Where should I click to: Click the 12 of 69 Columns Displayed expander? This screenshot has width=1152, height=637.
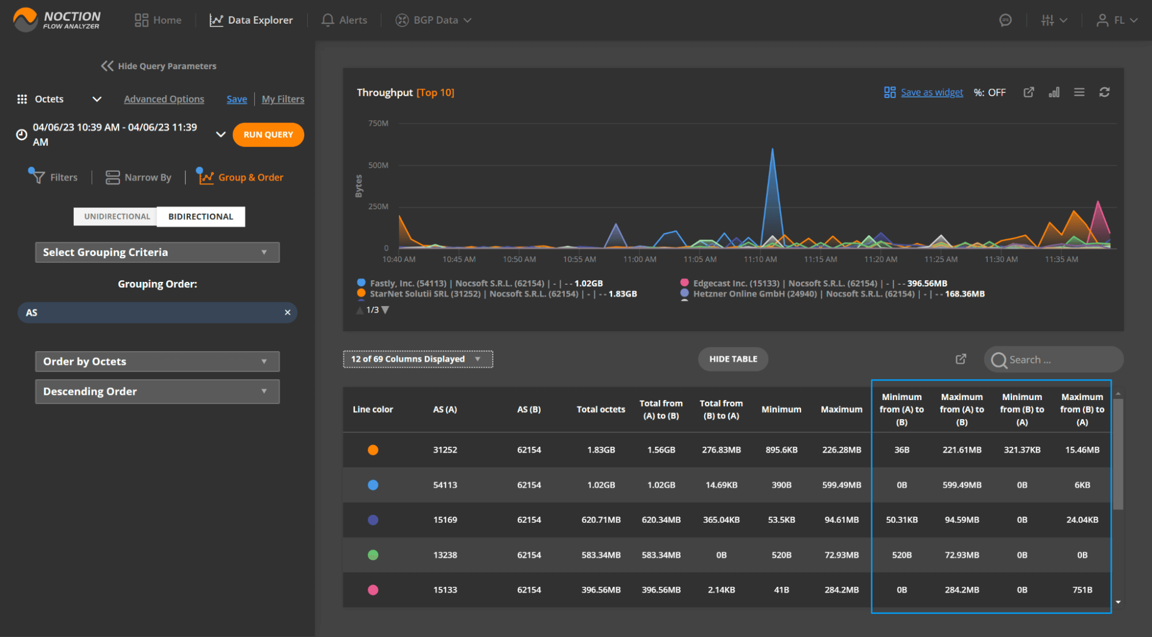417,359
